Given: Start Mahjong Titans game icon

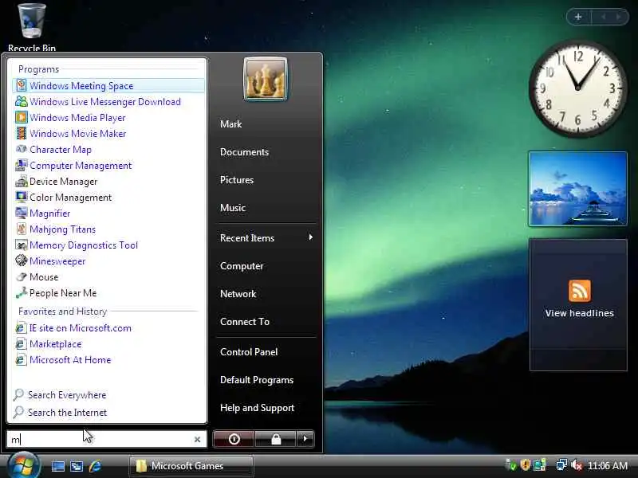Looking at the screenshot, I should click(x=22, y=229).
